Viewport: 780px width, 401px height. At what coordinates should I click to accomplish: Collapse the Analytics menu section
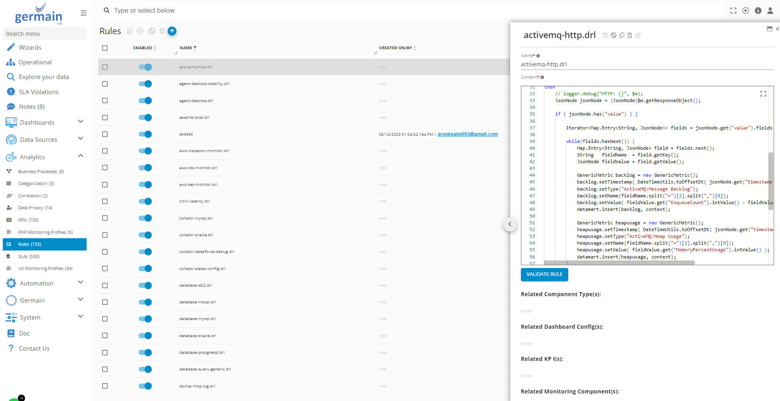point(81,156)
